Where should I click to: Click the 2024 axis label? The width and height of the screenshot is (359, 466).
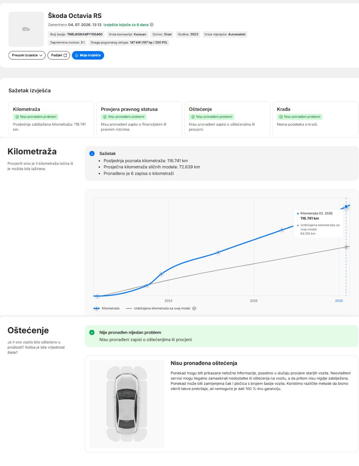[168, 301]
